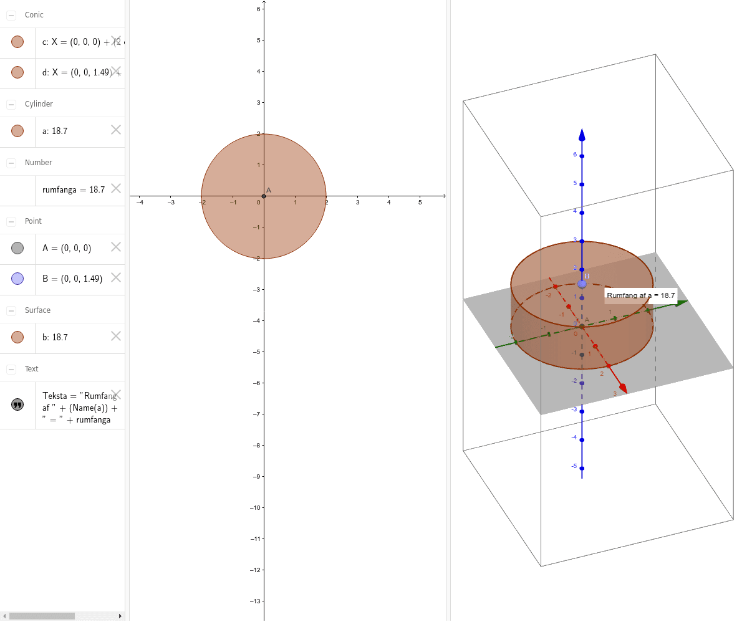Screen dimensions: 747x622
Task: Collapse the Text category
Action: click(x=10, y=368)
